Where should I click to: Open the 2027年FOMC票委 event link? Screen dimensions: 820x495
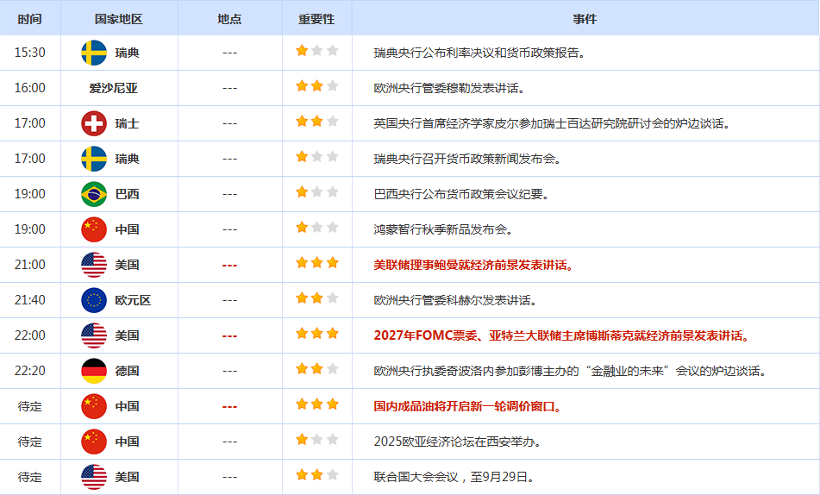pyautogui.click(x=561, y=335)
